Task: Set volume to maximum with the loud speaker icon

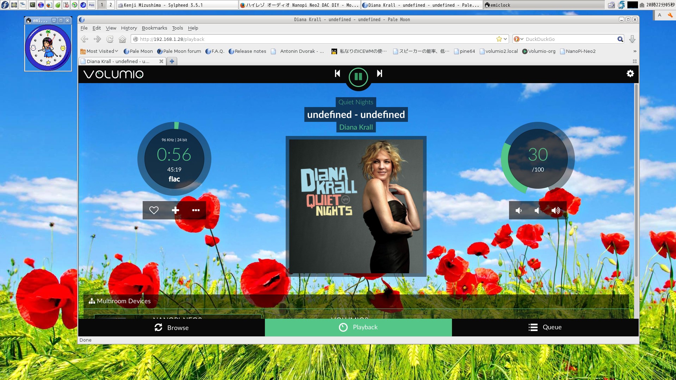Action: tap(556, 210)
